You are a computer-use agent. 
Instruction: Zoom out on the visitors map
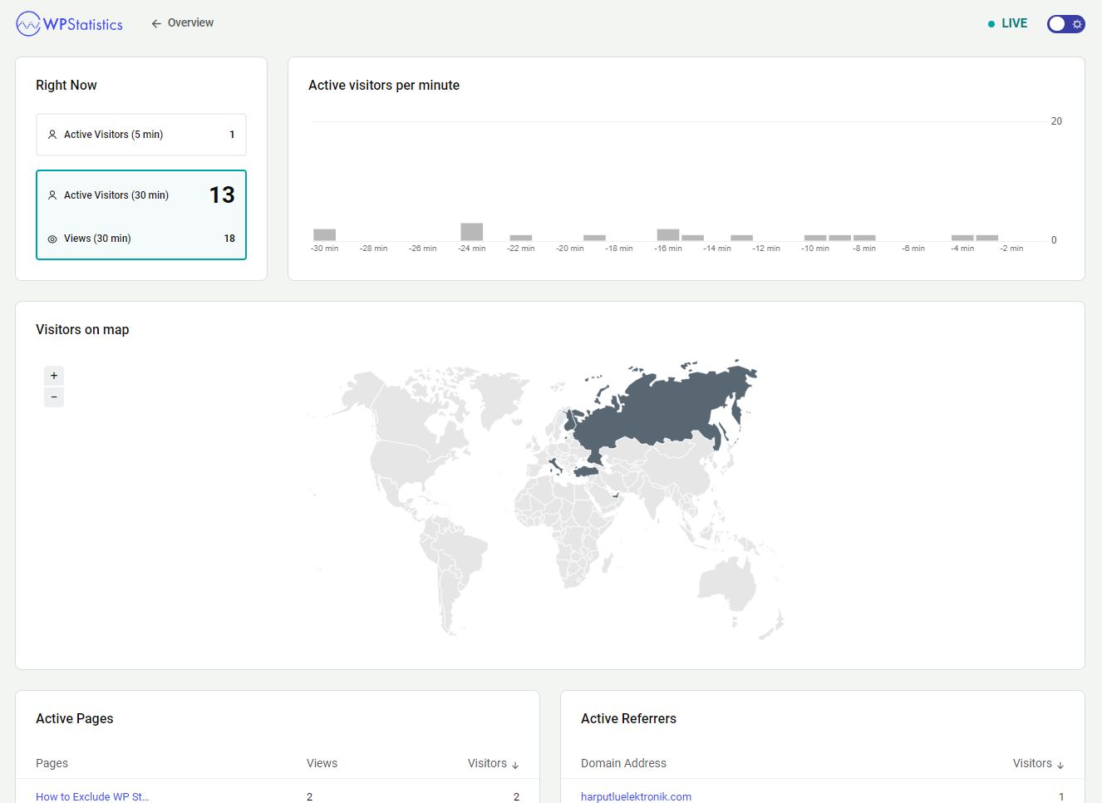[54, 397]
